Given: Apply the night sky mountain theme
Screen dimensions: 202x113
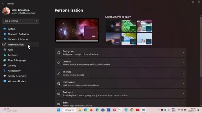Looking at the screenshot, I should pos(113,39).
